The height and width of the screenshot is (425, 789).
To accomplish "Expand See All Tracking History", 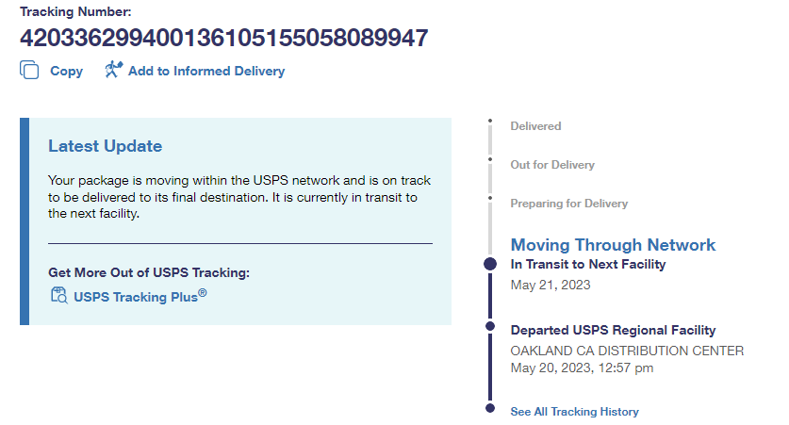I will point(574,412).
